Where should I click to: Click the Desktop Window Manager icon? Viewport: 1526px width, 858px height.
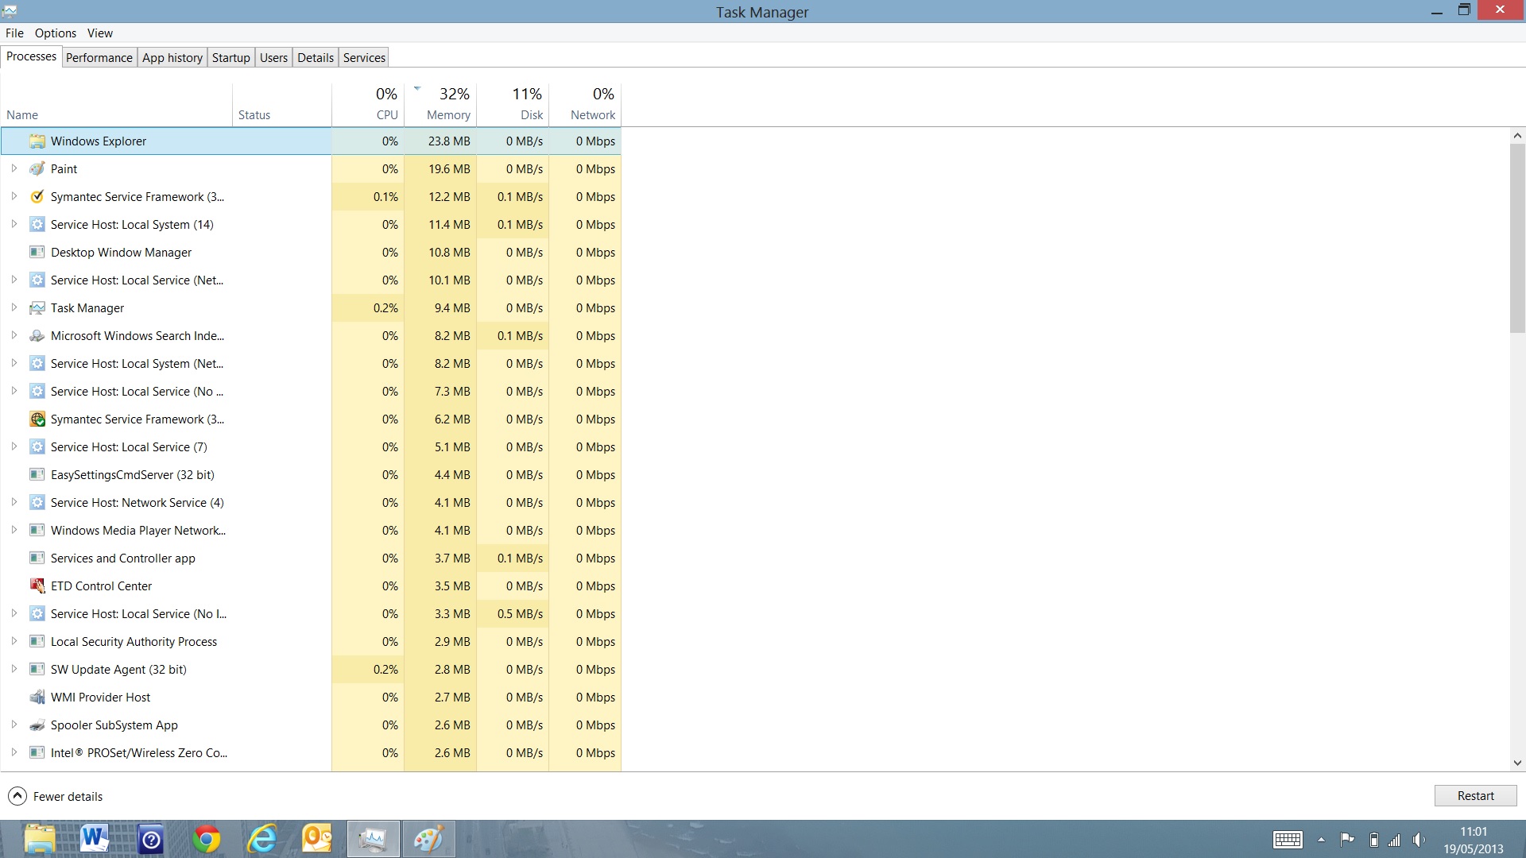[x=37, y=253]
